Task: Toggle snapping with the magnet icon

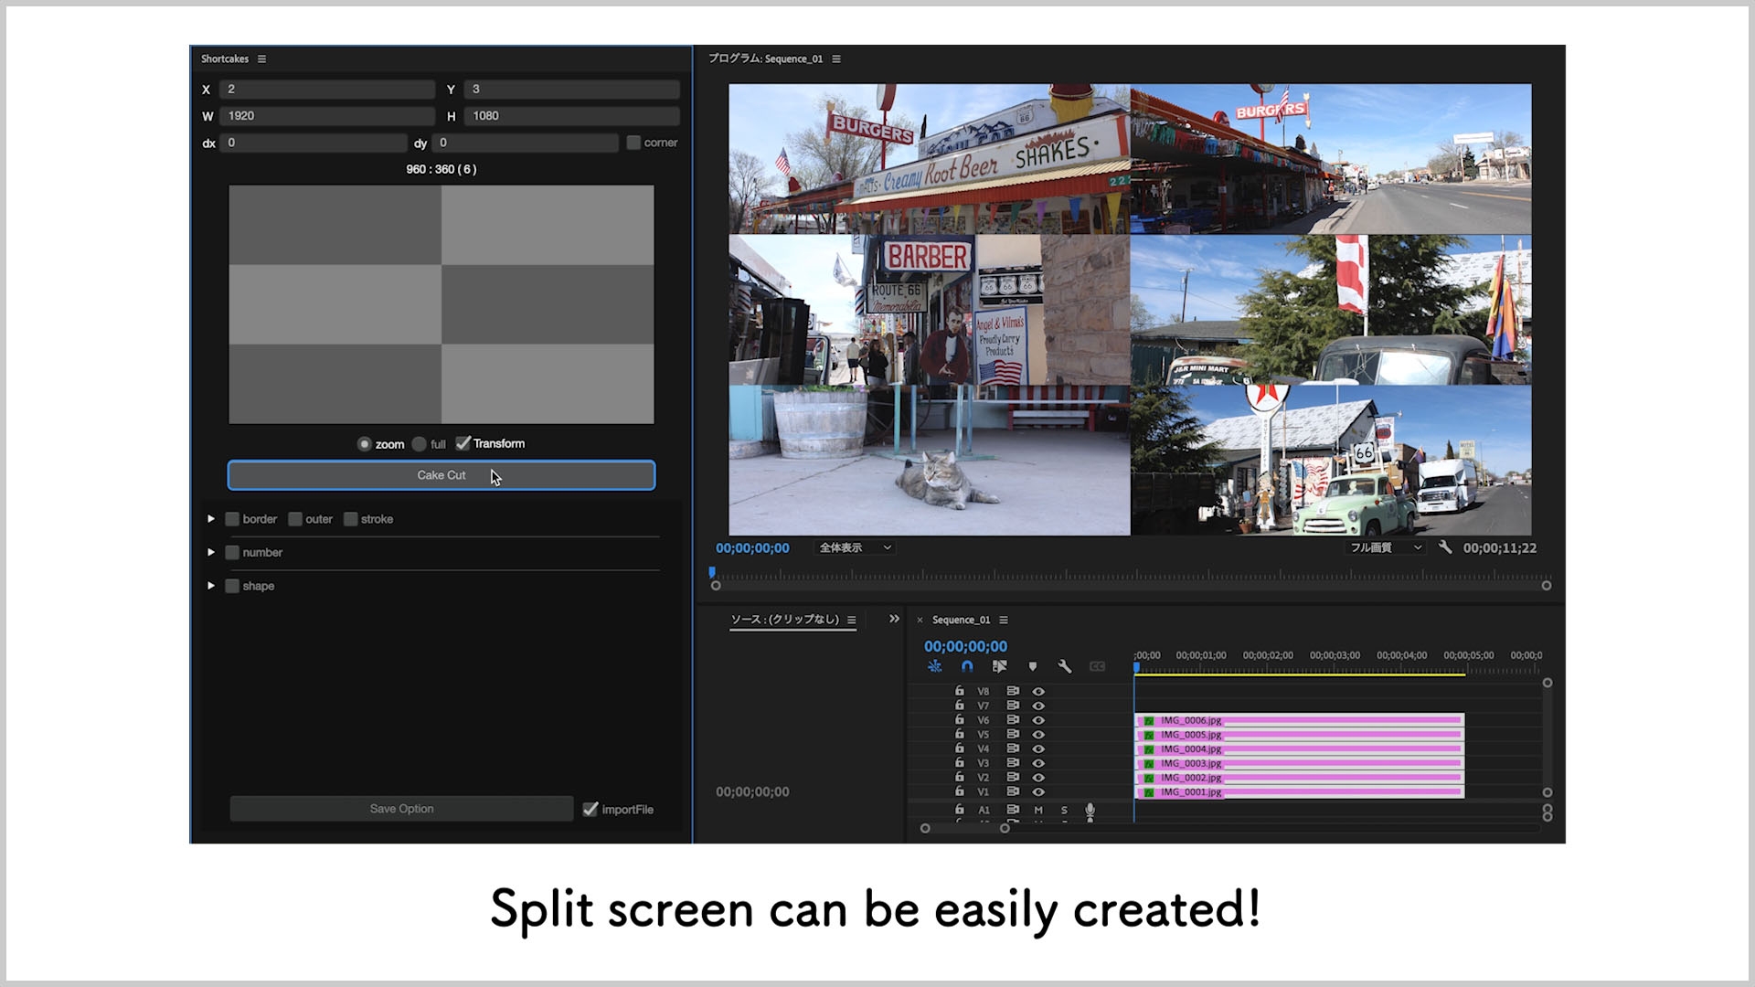Action: pos(967,666)
